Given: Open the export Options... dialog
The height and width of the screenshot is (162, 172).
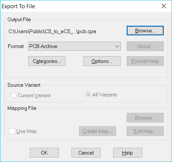Looking at the screenshot, I should click(102, 61).
